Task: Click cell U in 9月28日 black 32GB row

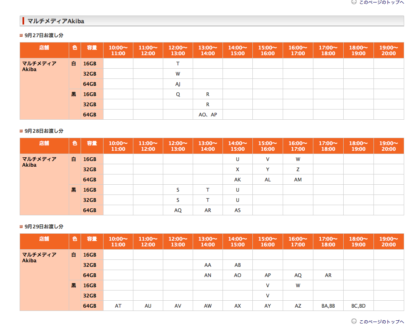Action: click(238, 200)
